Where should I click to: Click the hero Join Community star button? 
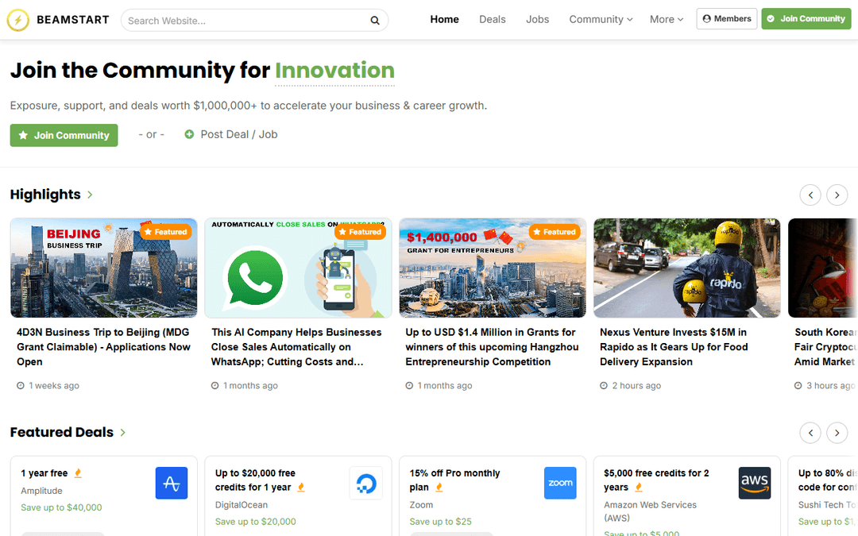[x=64, y=135]
